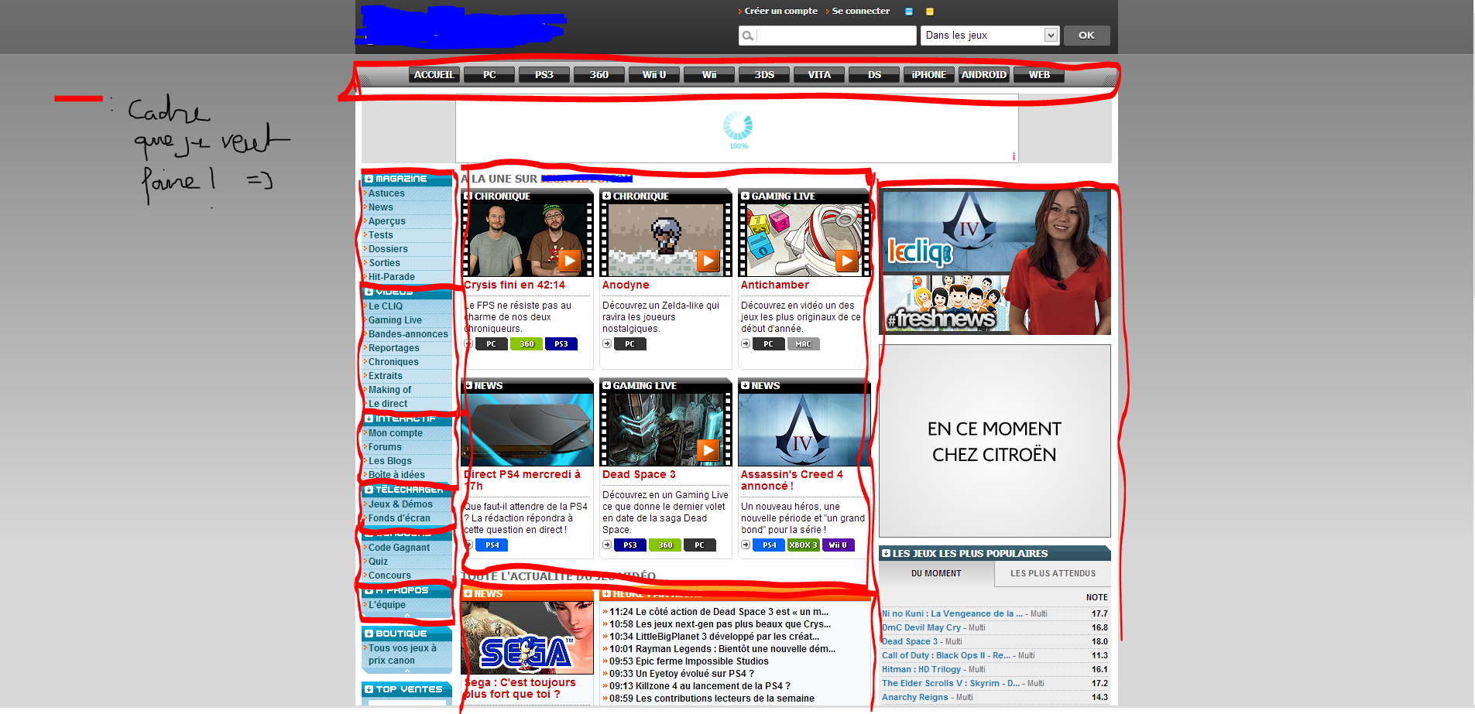Viewport: 1475px width, 714px height.
Task: Click the OK search button
Action: tap(1086, 36)
